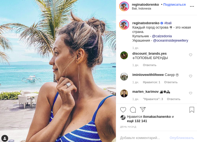
Task: Open reginatodorenko avatar in the header
Action: [124, 7]
